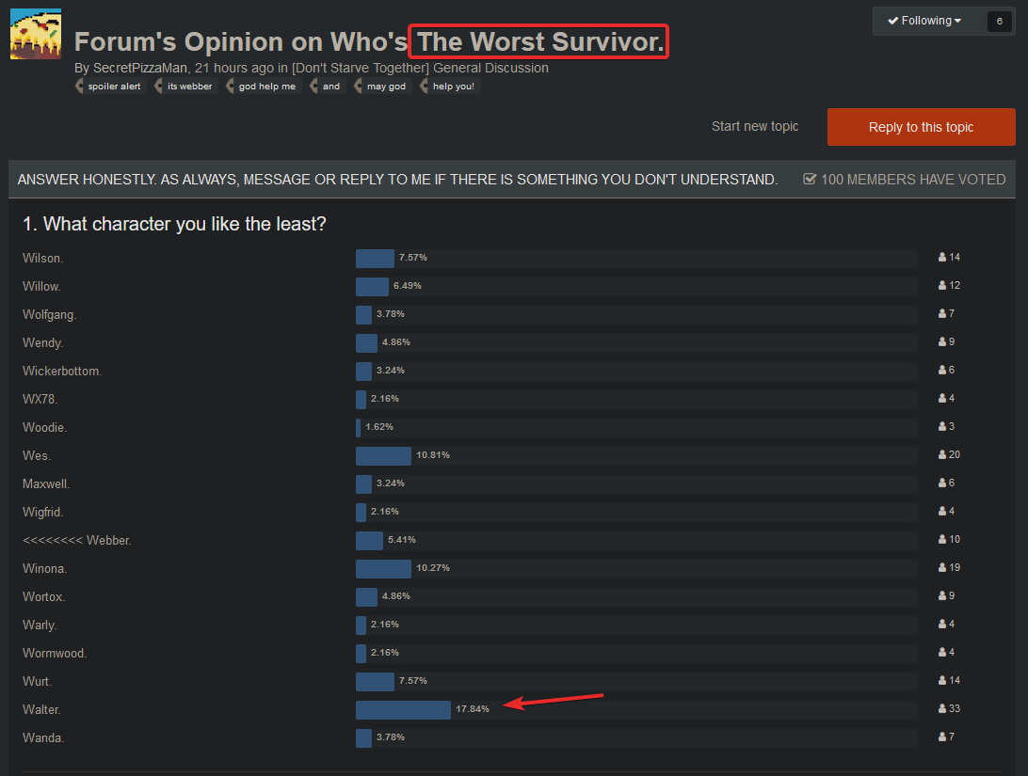The image size is (1028, 776).
Task: Click the voter icon beside Webber's 10 votes
Action: pos(941,539)
